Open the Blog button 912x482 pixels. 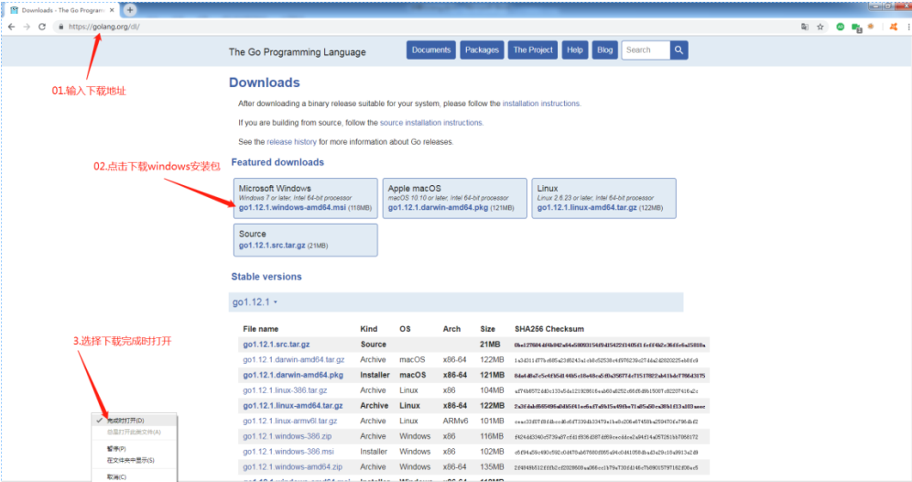(605, 50)
